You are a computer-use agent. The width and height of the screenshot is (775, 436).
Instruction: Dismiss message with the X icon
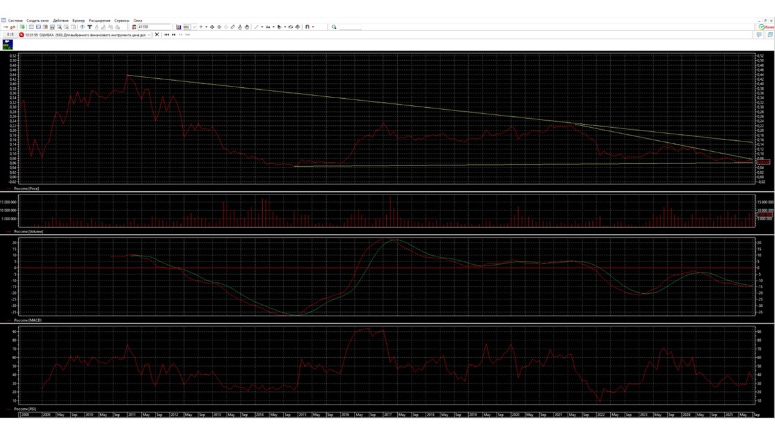(157, 35)
